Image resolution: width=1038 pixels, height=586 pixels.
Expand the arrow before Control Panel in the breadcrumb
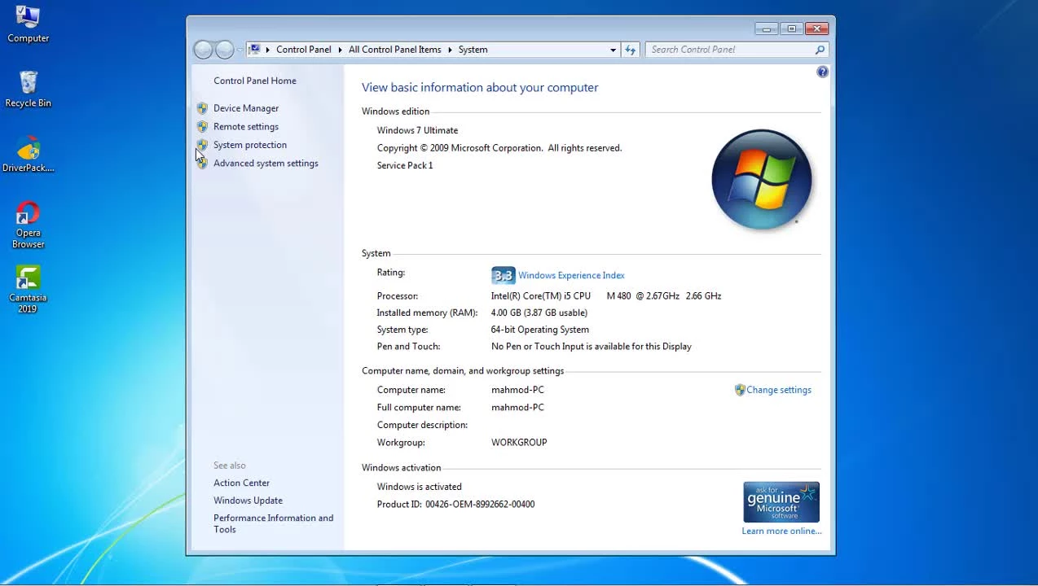(268, 50)
